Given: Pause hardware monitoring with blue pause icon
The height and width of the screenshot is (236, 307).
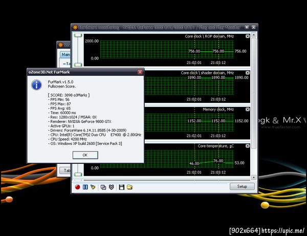Looking at the screenshot, I should point(85,187).
